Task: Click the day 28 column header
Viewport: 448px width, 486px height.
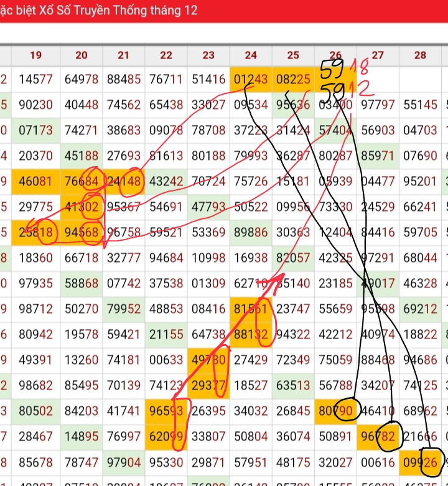Action: [x=421, y=55]
